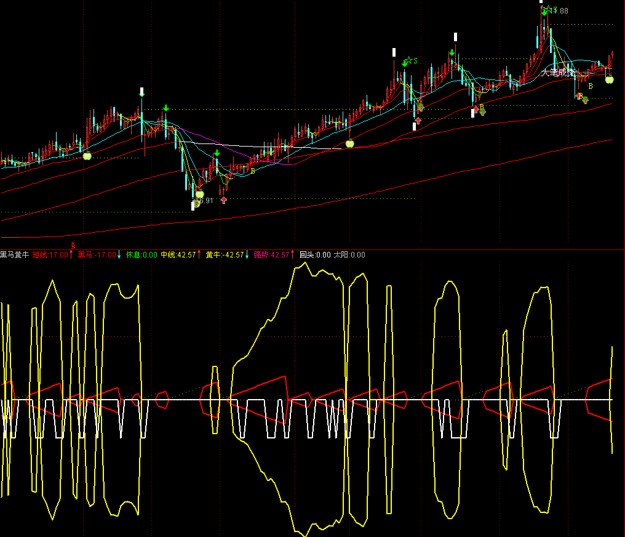Screen dimensions: 625x537
Task: Select the 黑马:-17.00 indicator value
Action: (97, 254)
